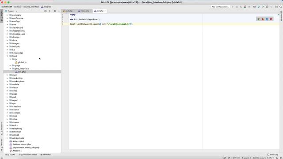Open the Project panel gear settings
283x159 pixels.
pyautogui.click(x=55, y=11)
